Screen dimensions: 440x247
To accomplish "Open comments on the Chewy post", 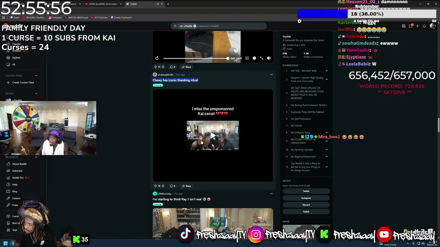I will [173, 186].
